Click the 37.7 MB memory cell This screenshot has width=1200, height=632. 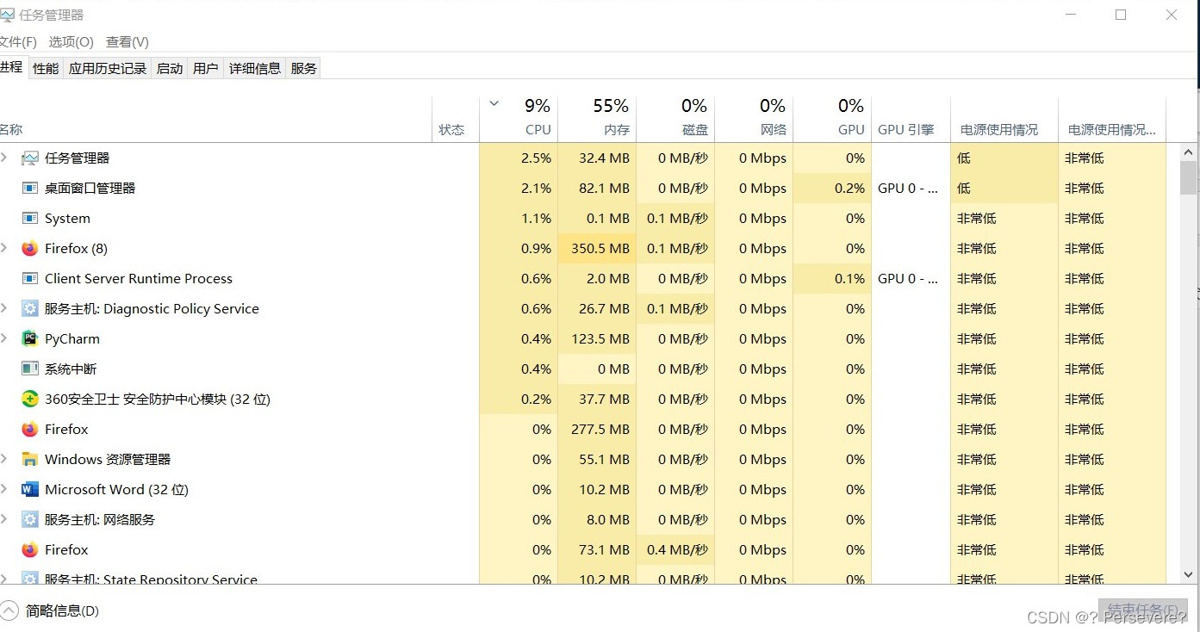click(597, 400)
